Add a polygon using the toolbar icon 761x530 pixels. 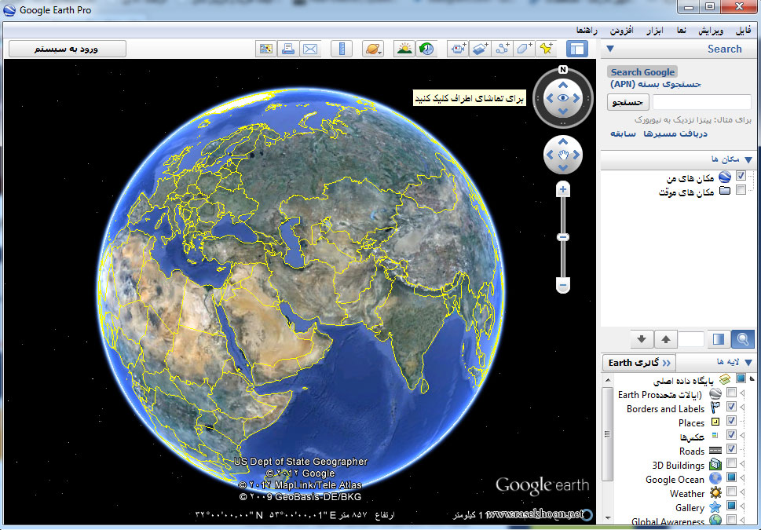tap(524, 49)
